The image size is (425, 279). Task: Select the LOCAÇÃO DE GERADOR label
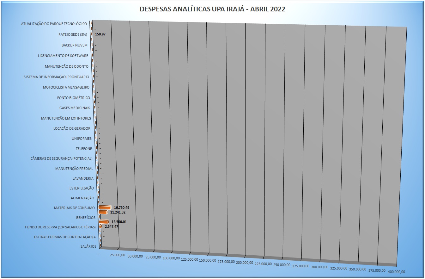pos(72,128)
